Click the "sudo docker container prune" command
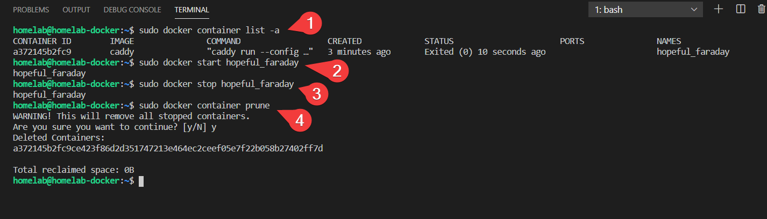The height and width of the screenshot is (219, 767). [x=204, y=105]
